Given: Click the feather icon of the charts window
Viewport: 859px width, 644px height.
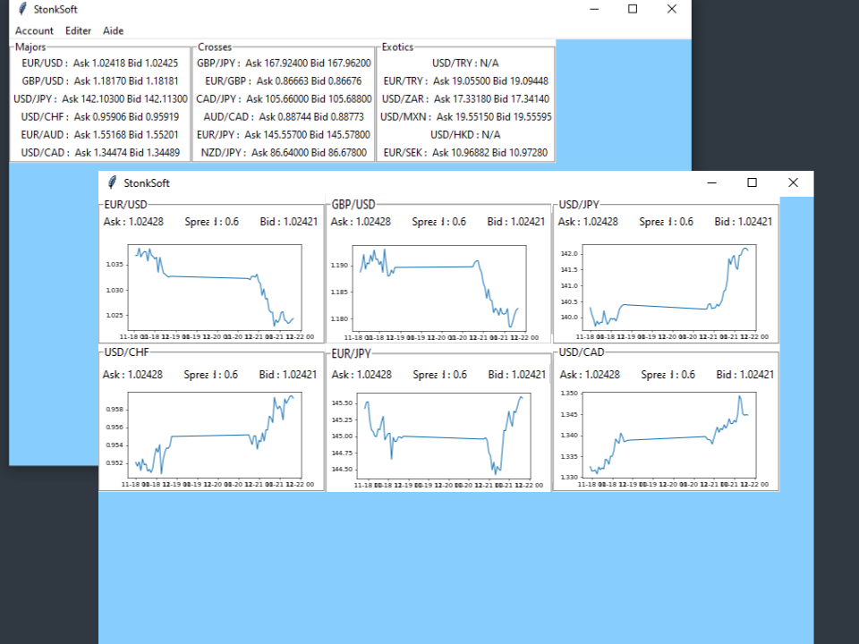Looking at the screenshot, I should click(112, 182).
